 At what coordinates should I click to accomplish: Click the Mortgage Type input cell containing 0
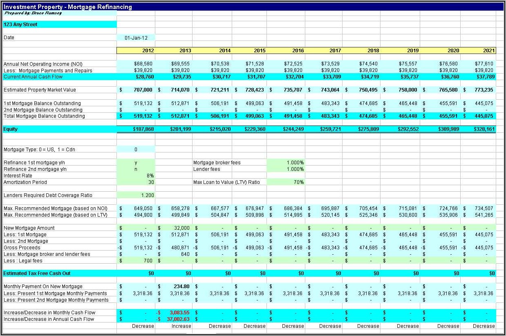pyautogui.click(x=136, y=150)
